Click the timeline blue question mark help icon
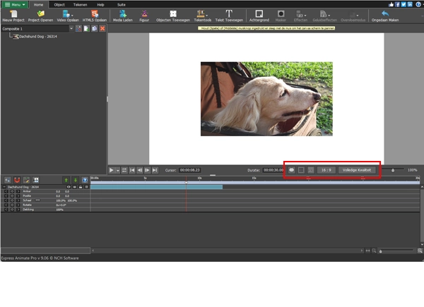This screenshot has height=307, width=424. 85,180
